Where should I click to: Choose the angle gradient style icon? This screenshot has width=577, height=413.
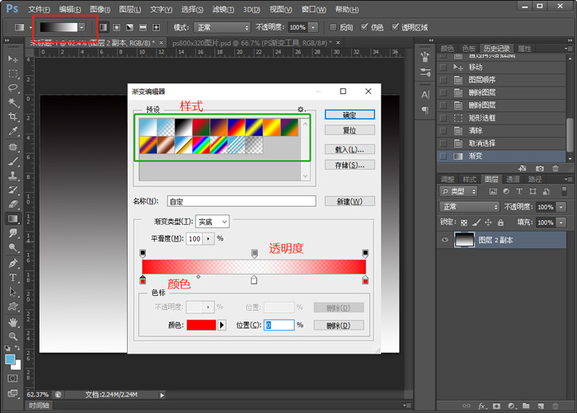tap(130, 27)
